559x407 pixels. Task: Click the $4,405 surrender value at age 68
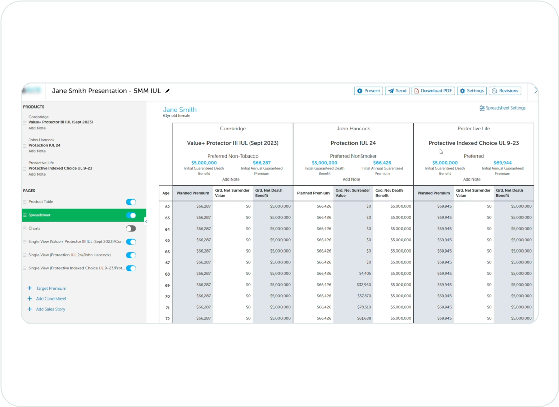pyautogui.click(x=365, y=274)
